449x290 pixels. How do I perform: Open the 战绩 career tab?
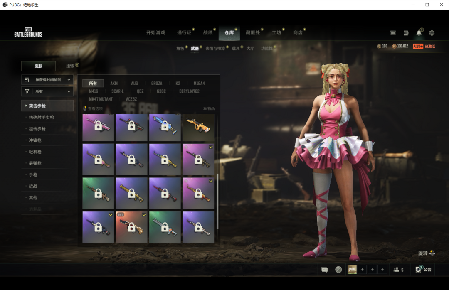tap(208, 33)
